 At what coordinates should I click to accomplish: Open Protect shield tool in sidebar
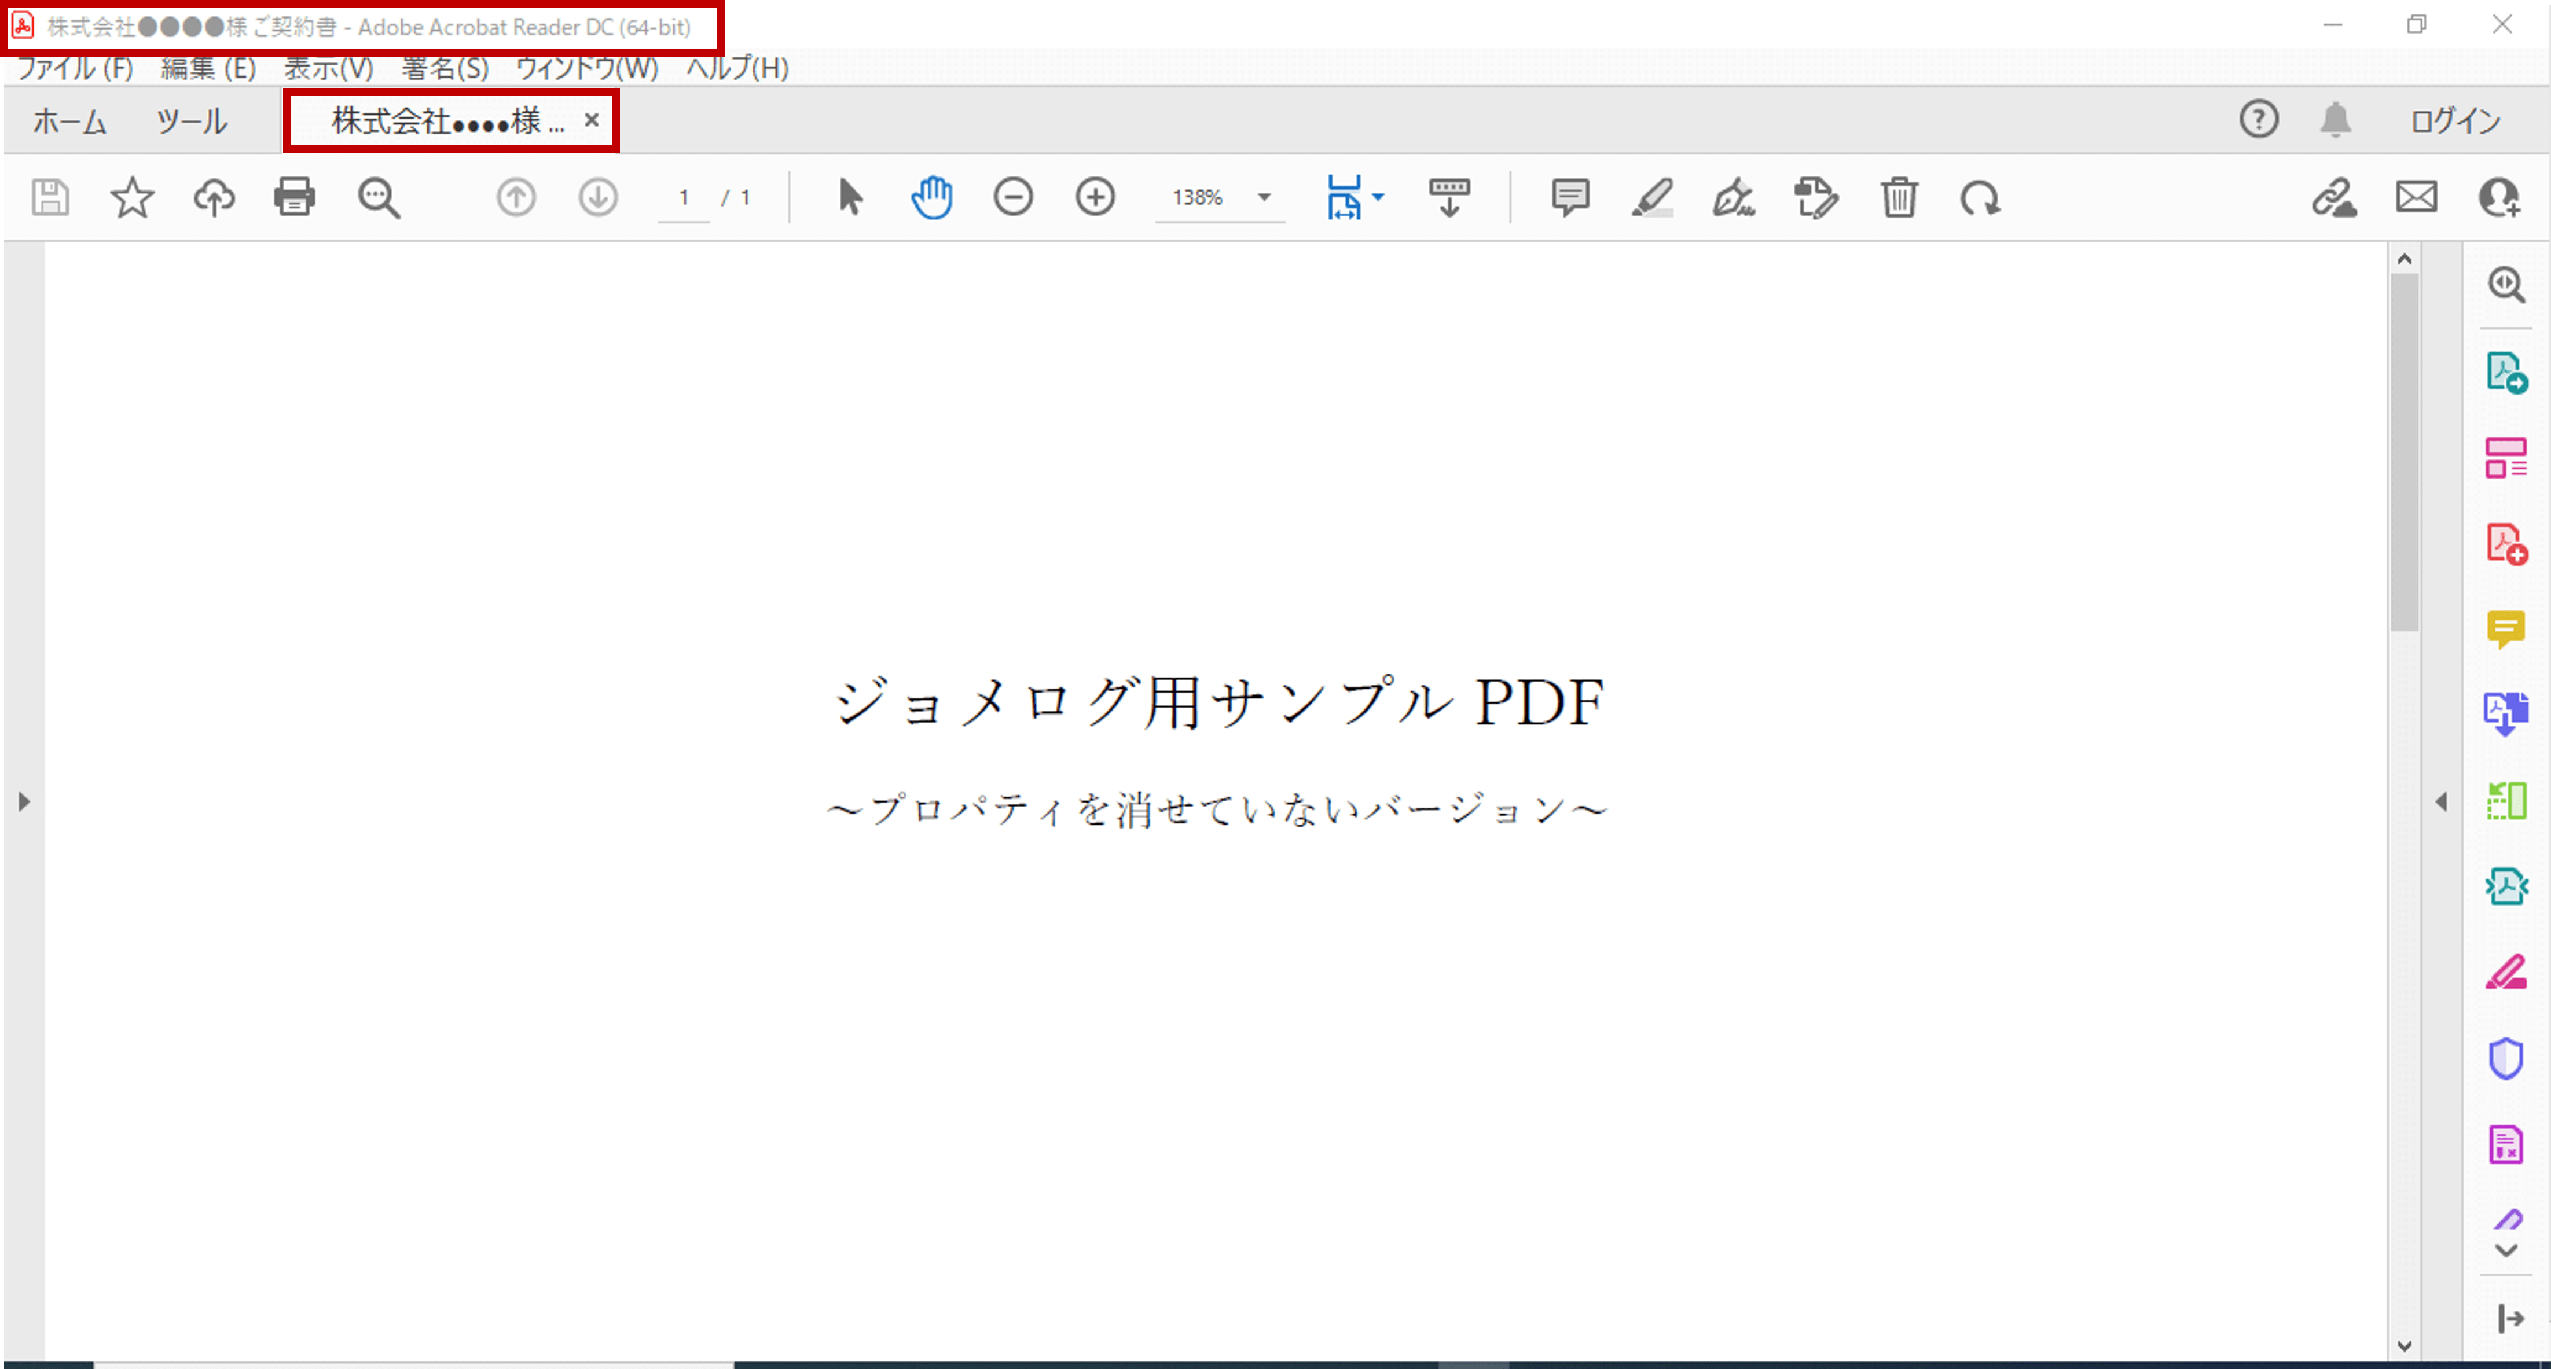(x=2506, y=1058)
